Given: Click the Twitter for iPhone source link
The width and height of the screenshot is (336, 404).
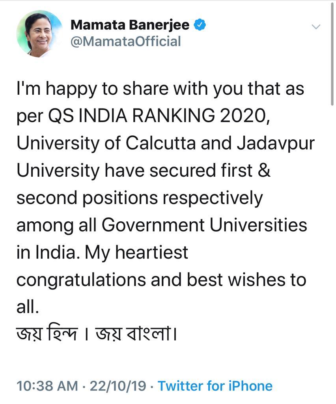Looking at the screenshot, I should pos(215,386).
